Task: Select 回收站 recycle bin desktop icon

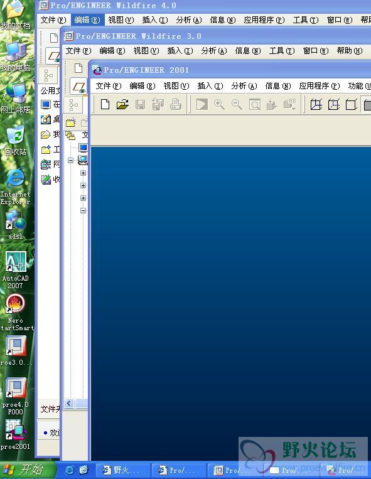Action: coord(15,141)
